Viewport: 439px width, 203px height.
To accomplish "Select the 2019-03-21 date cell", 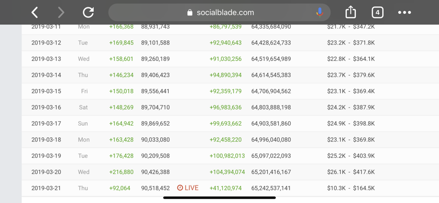I will (46, 188).
